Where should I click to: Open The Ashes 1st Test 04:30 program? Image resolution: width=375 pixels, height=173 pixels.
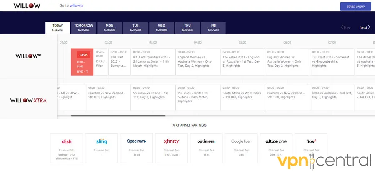(x=242, y=62)
